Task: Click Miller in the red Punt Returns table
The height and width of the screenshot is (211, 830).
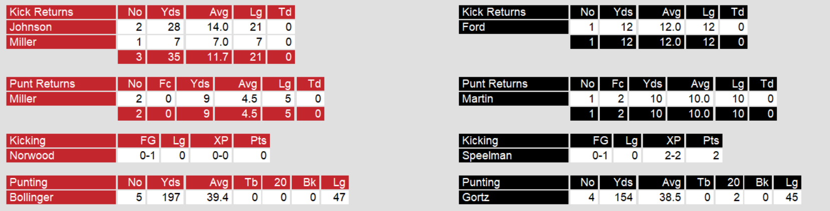Action: pyautogui.click(x=23, y=99)
